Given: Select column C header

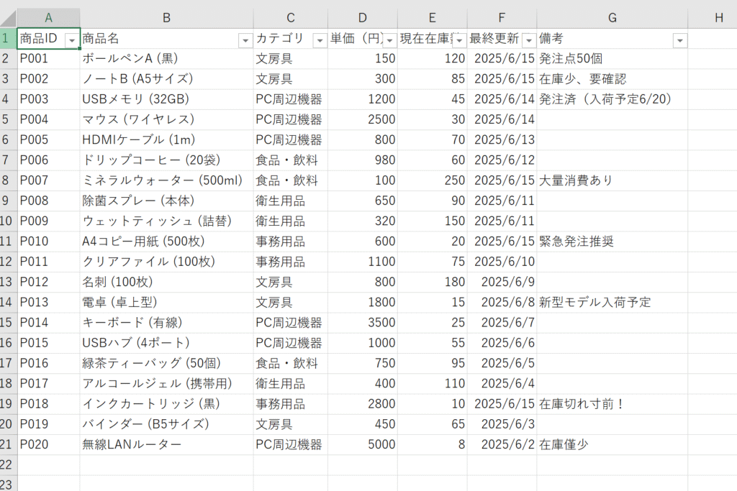Looking at the screenshot, I should pos(291,18).
